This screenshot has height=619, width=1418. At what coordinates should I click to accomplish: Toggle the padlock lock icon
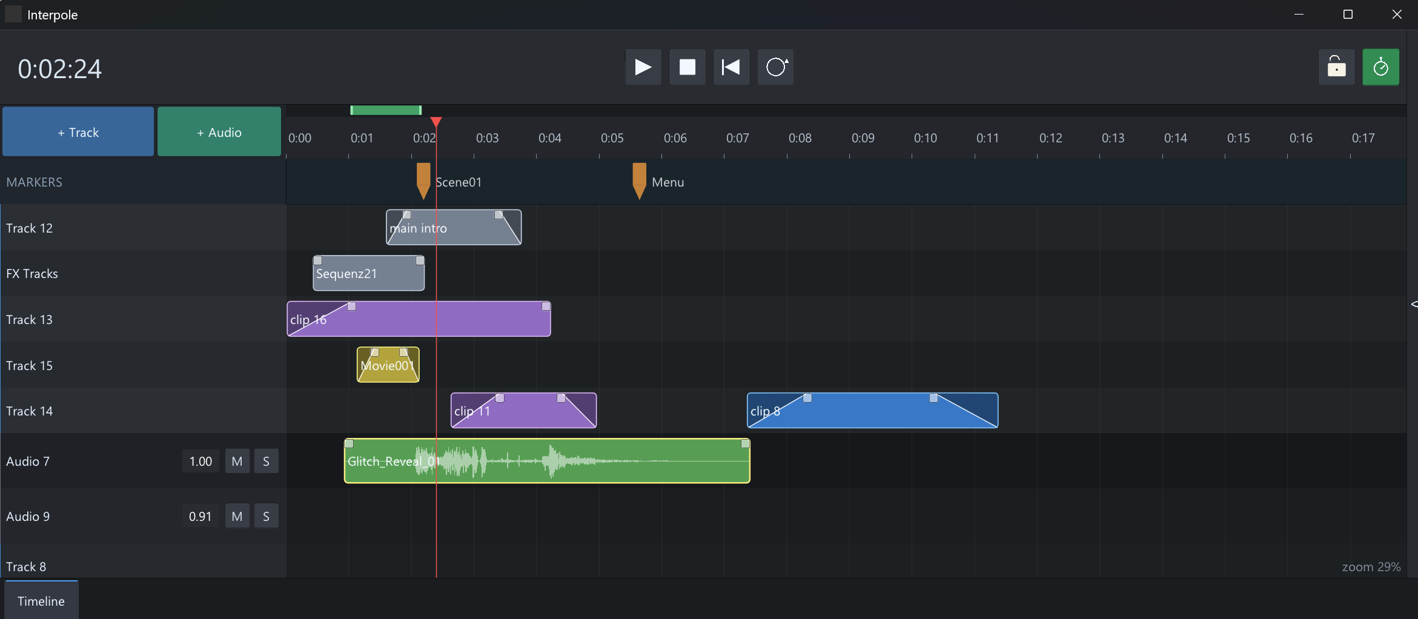point(1336,67)
